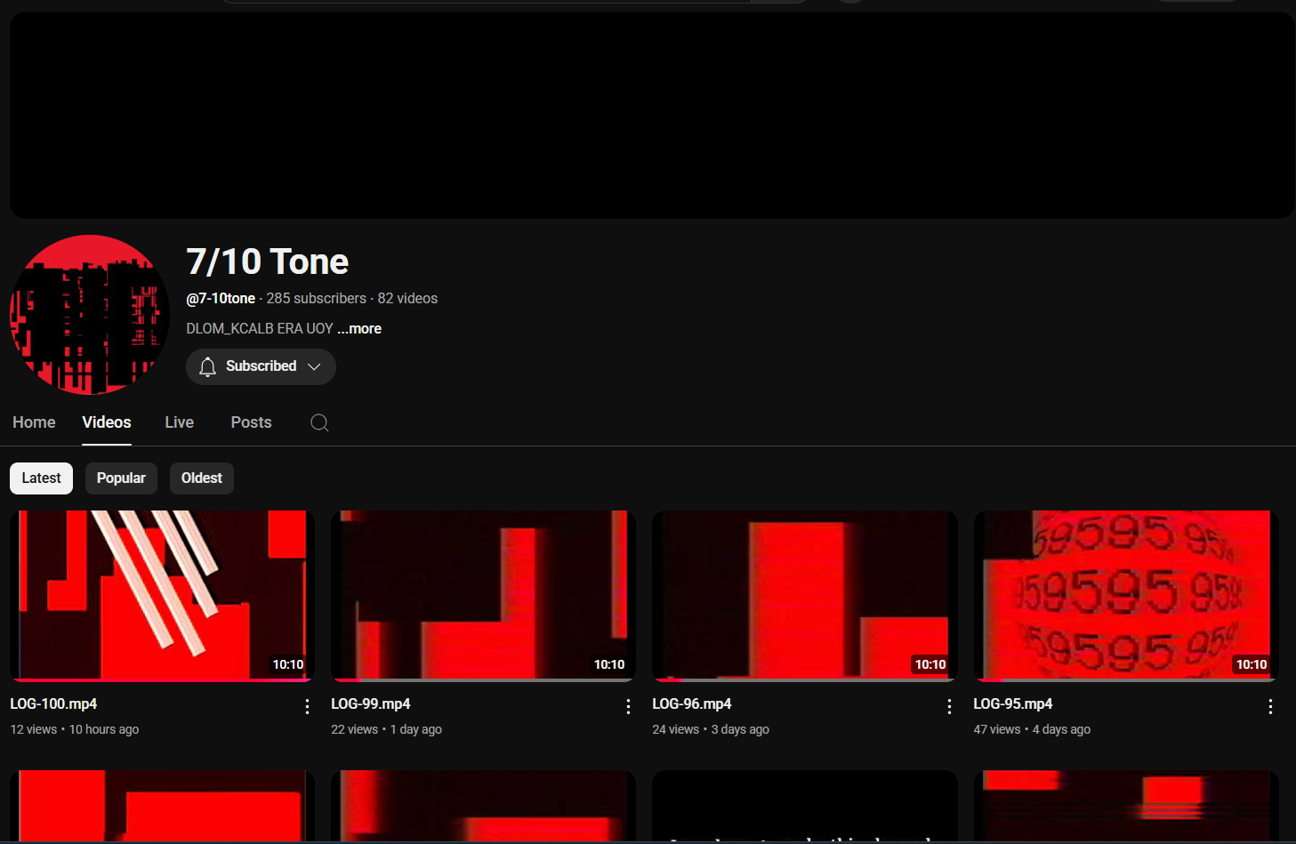The width and height of the screenshot is (1296, 844).
Task: Open the @7-10tone channel handle link
Action: pyautogui.click(x=220, y=298)
